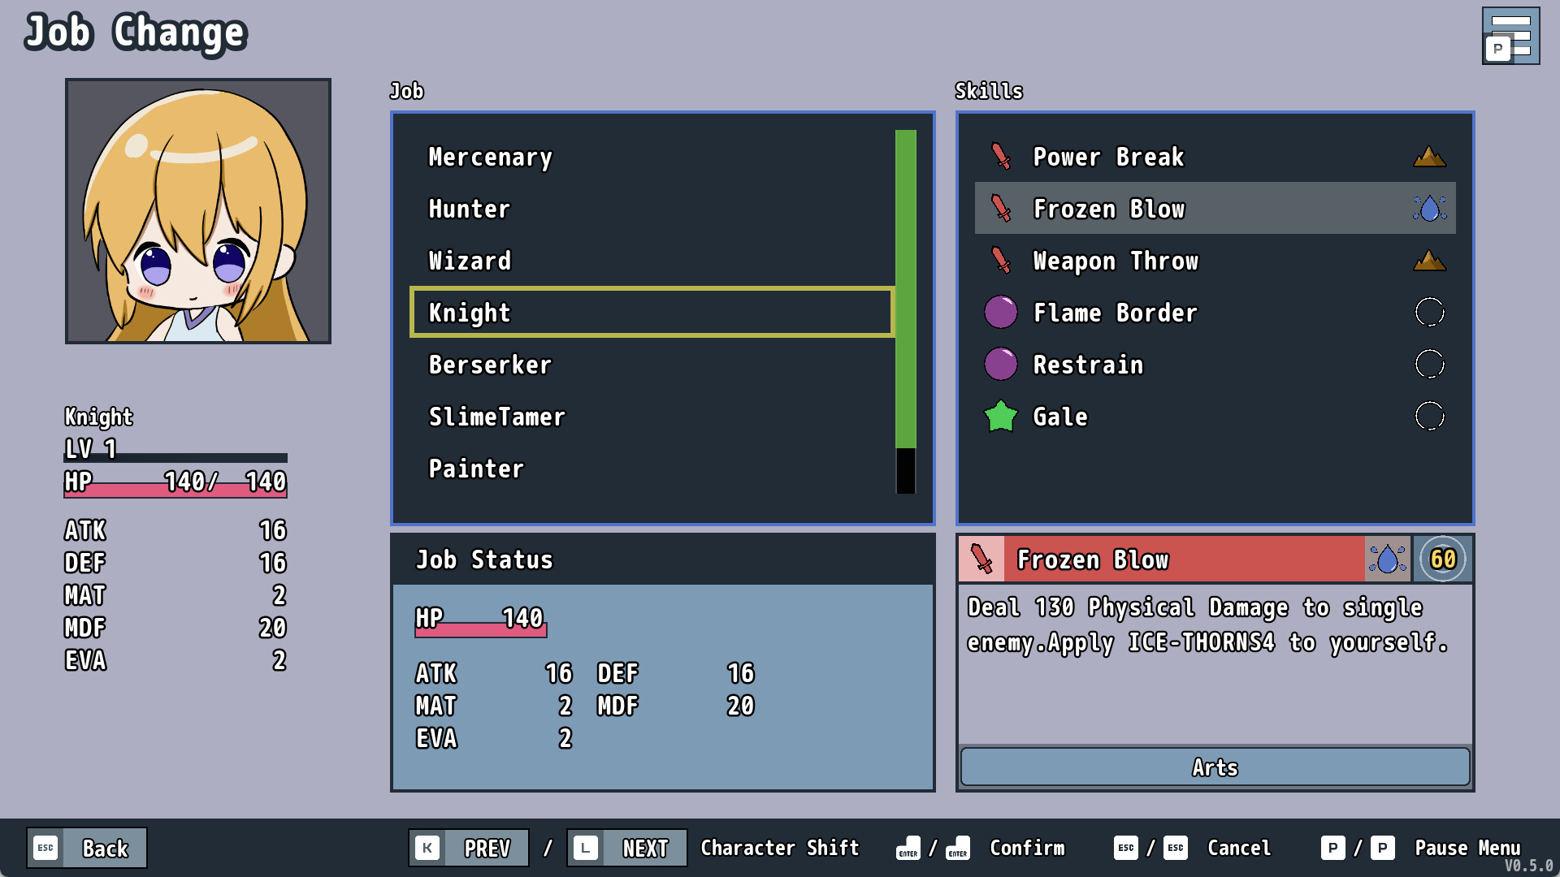1560x877 pixels.
Task: Switch to NEXT character
Action: [626, 848]
